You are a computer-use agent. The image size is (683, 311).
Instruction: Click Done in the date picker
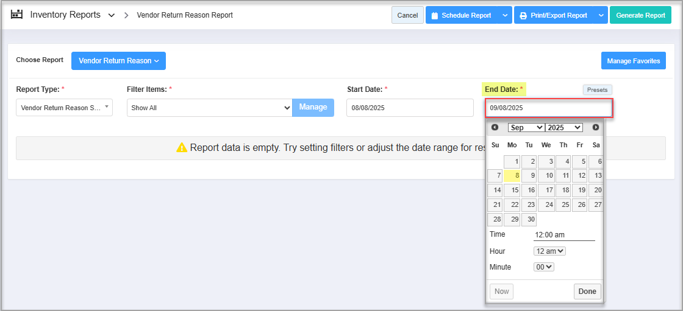point(587,292)
